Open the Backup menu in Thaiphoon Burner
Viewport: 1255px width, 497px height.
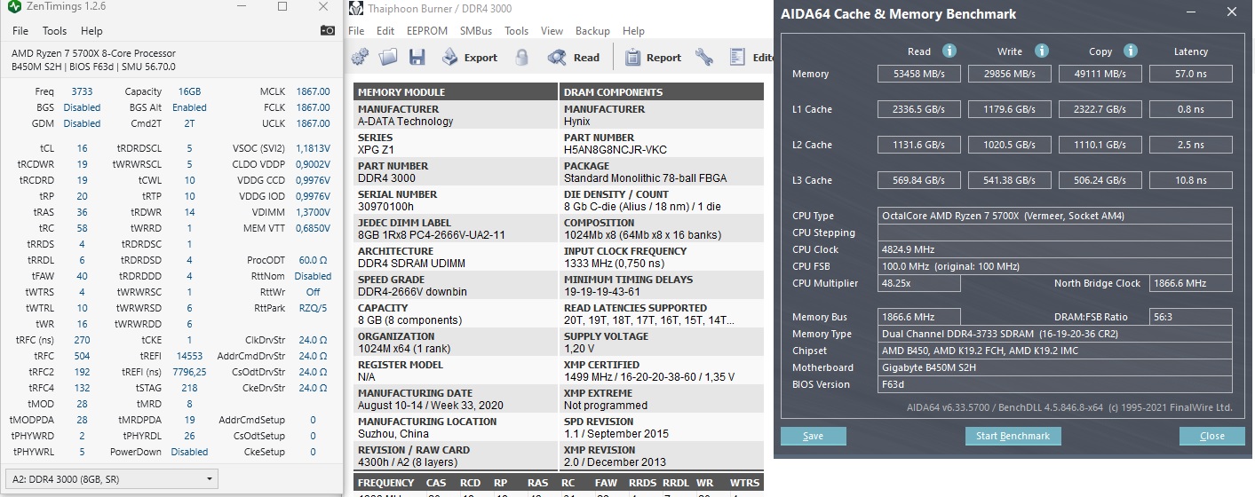tap(592, 30)
